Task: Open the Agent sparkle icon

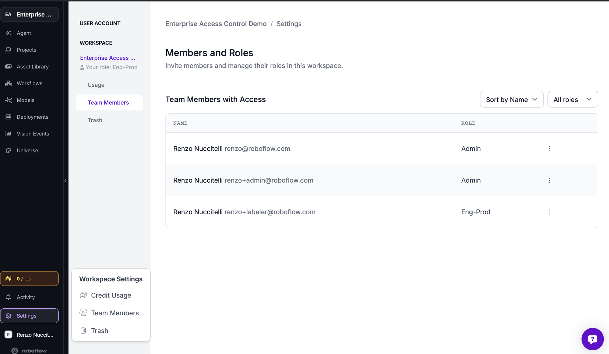Action: [9, 33]
